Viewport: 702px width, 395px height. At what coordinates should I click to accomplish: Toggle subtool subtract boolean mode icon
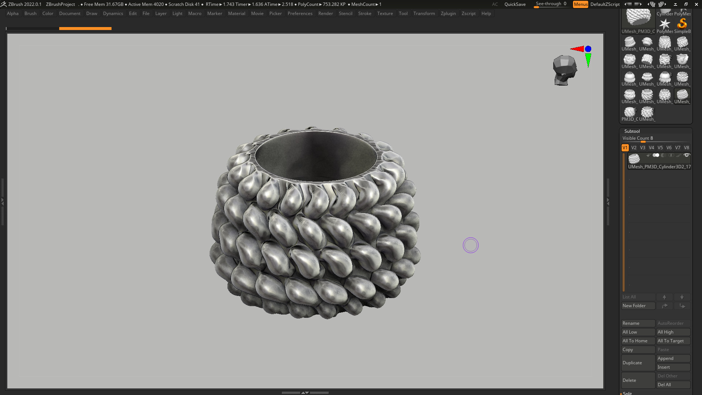pos(664,155)
